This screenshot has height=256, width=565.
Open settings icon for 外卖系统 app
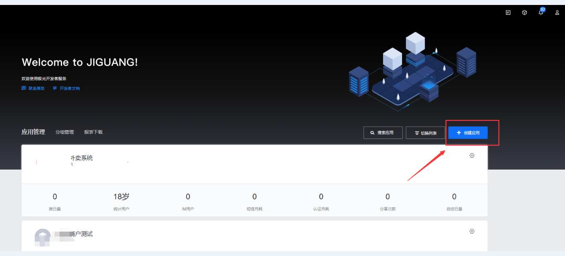point(472,156)
